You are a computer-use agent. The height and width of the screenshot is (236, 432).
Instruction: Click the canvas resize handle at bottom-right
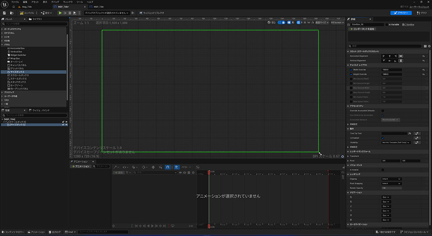(x=320, y=153)
